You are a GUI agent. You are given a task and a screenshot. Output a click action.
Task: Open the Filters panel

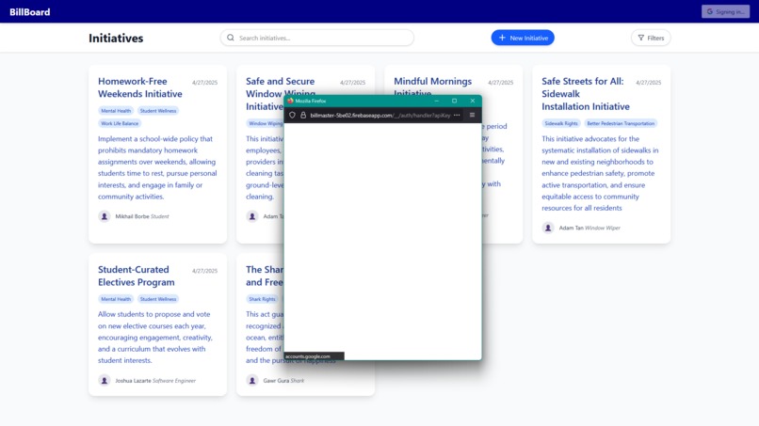pyautogui.click(x=651, y=38)
